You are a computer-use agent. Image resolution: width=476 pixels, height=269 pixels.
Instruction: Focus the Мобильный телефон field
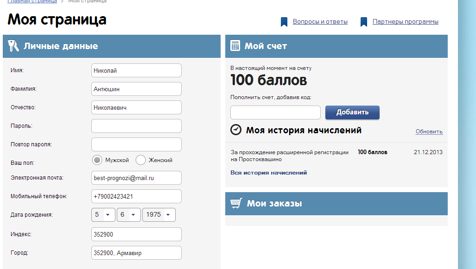click(136, 196)
